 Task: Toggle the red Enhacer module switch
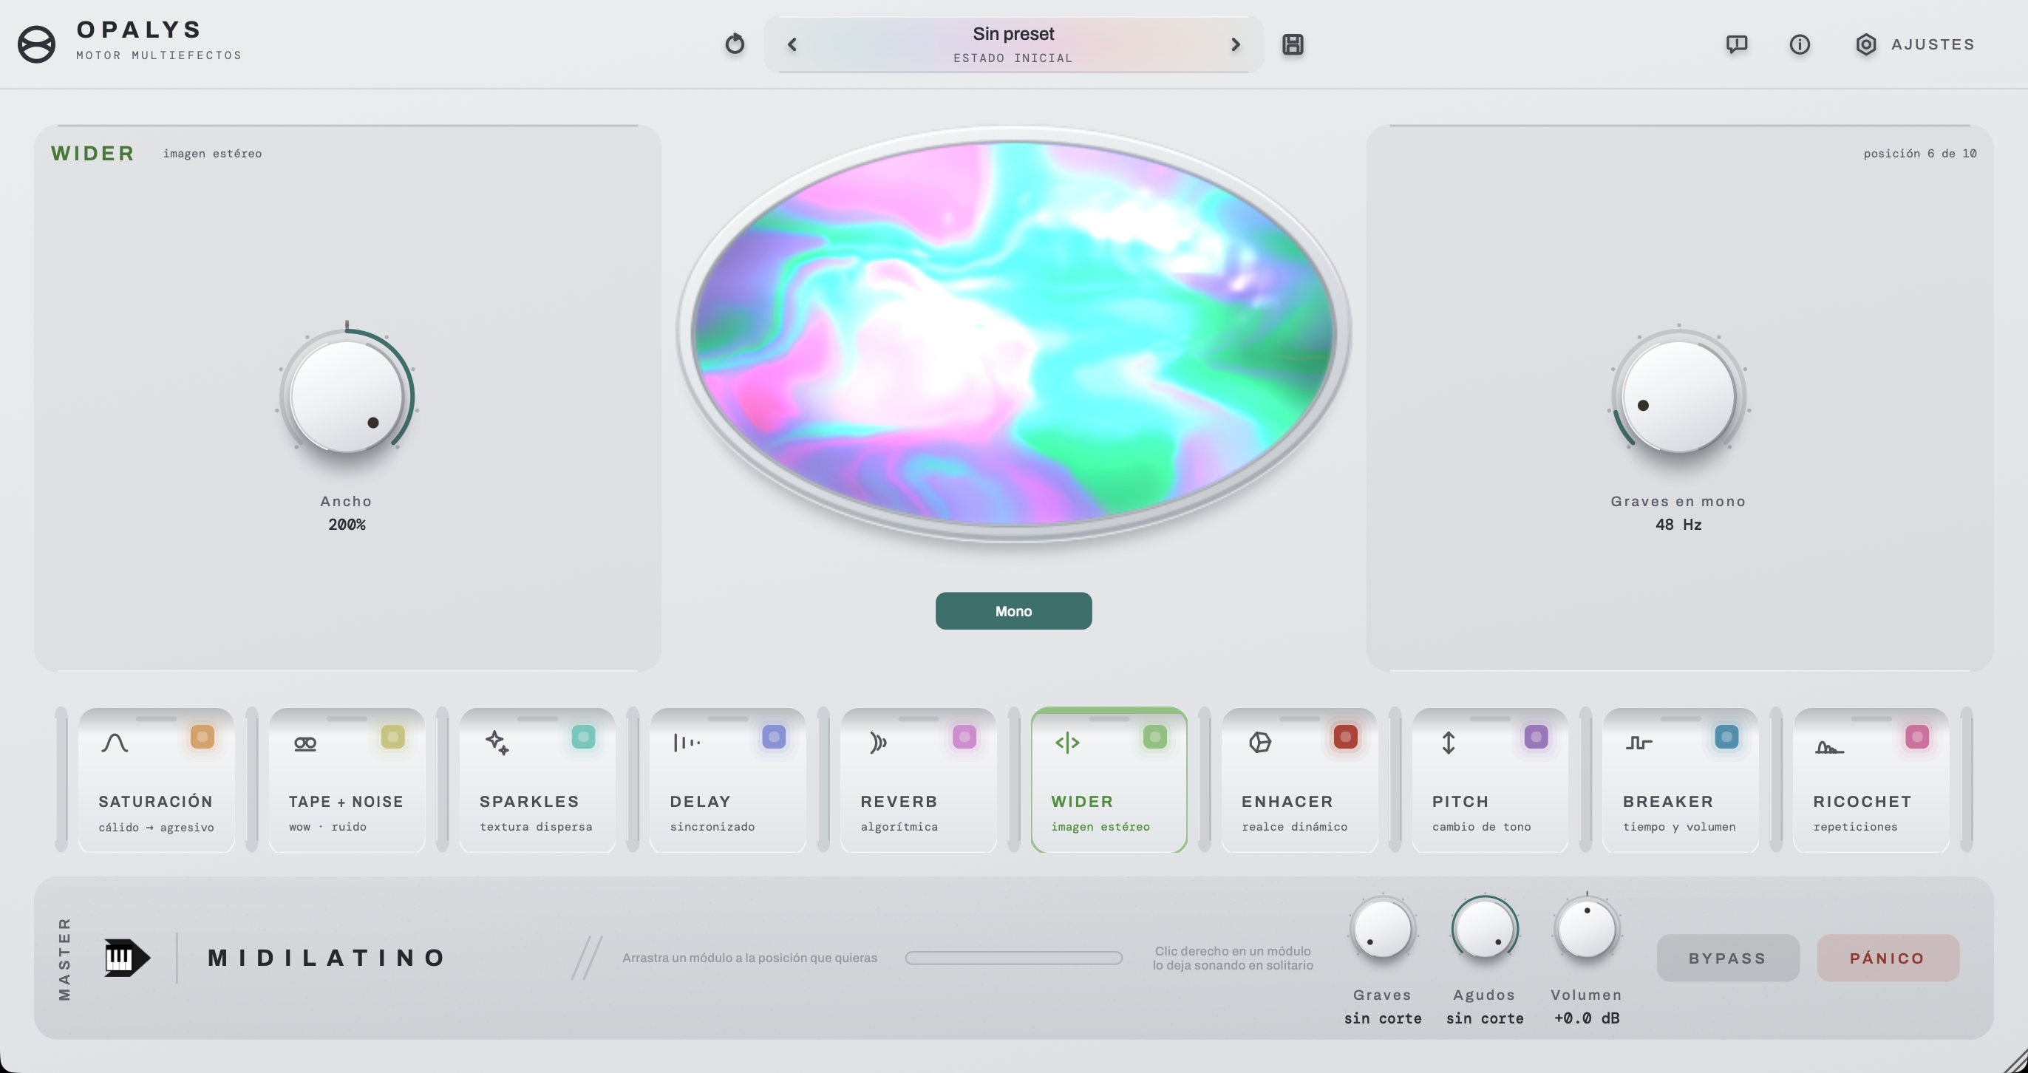pos(1345,737)
